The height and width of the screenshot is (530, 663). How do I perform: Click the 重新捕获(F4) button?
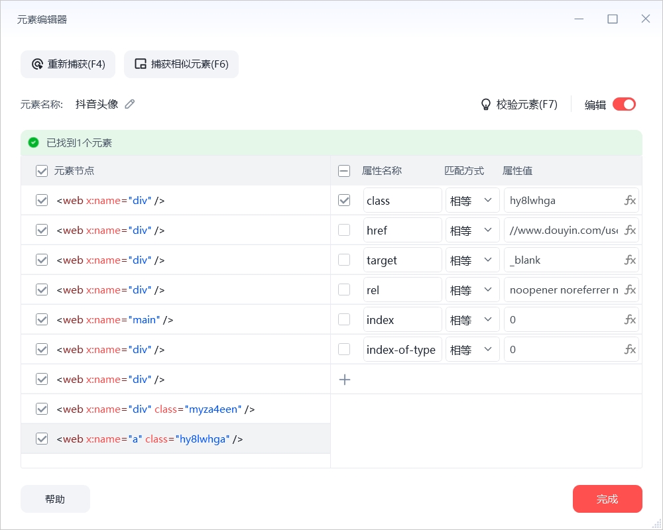coord(68,64)
